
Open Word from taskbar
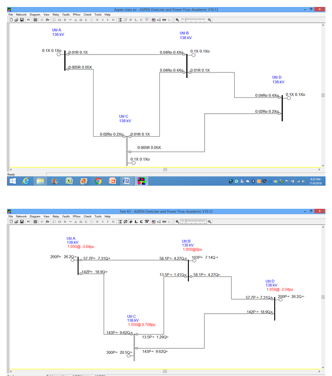[126, 181]
